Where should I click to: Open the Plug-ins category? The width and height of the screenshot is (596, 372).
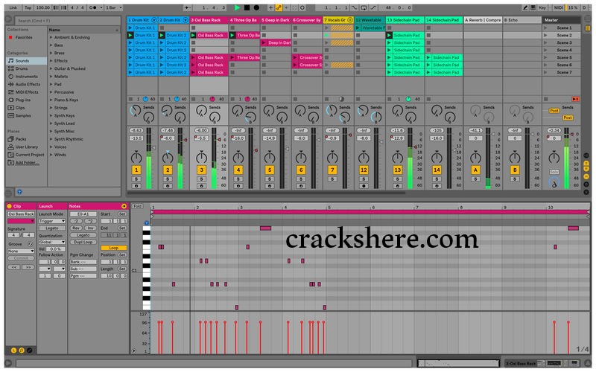tap(23, 100)
